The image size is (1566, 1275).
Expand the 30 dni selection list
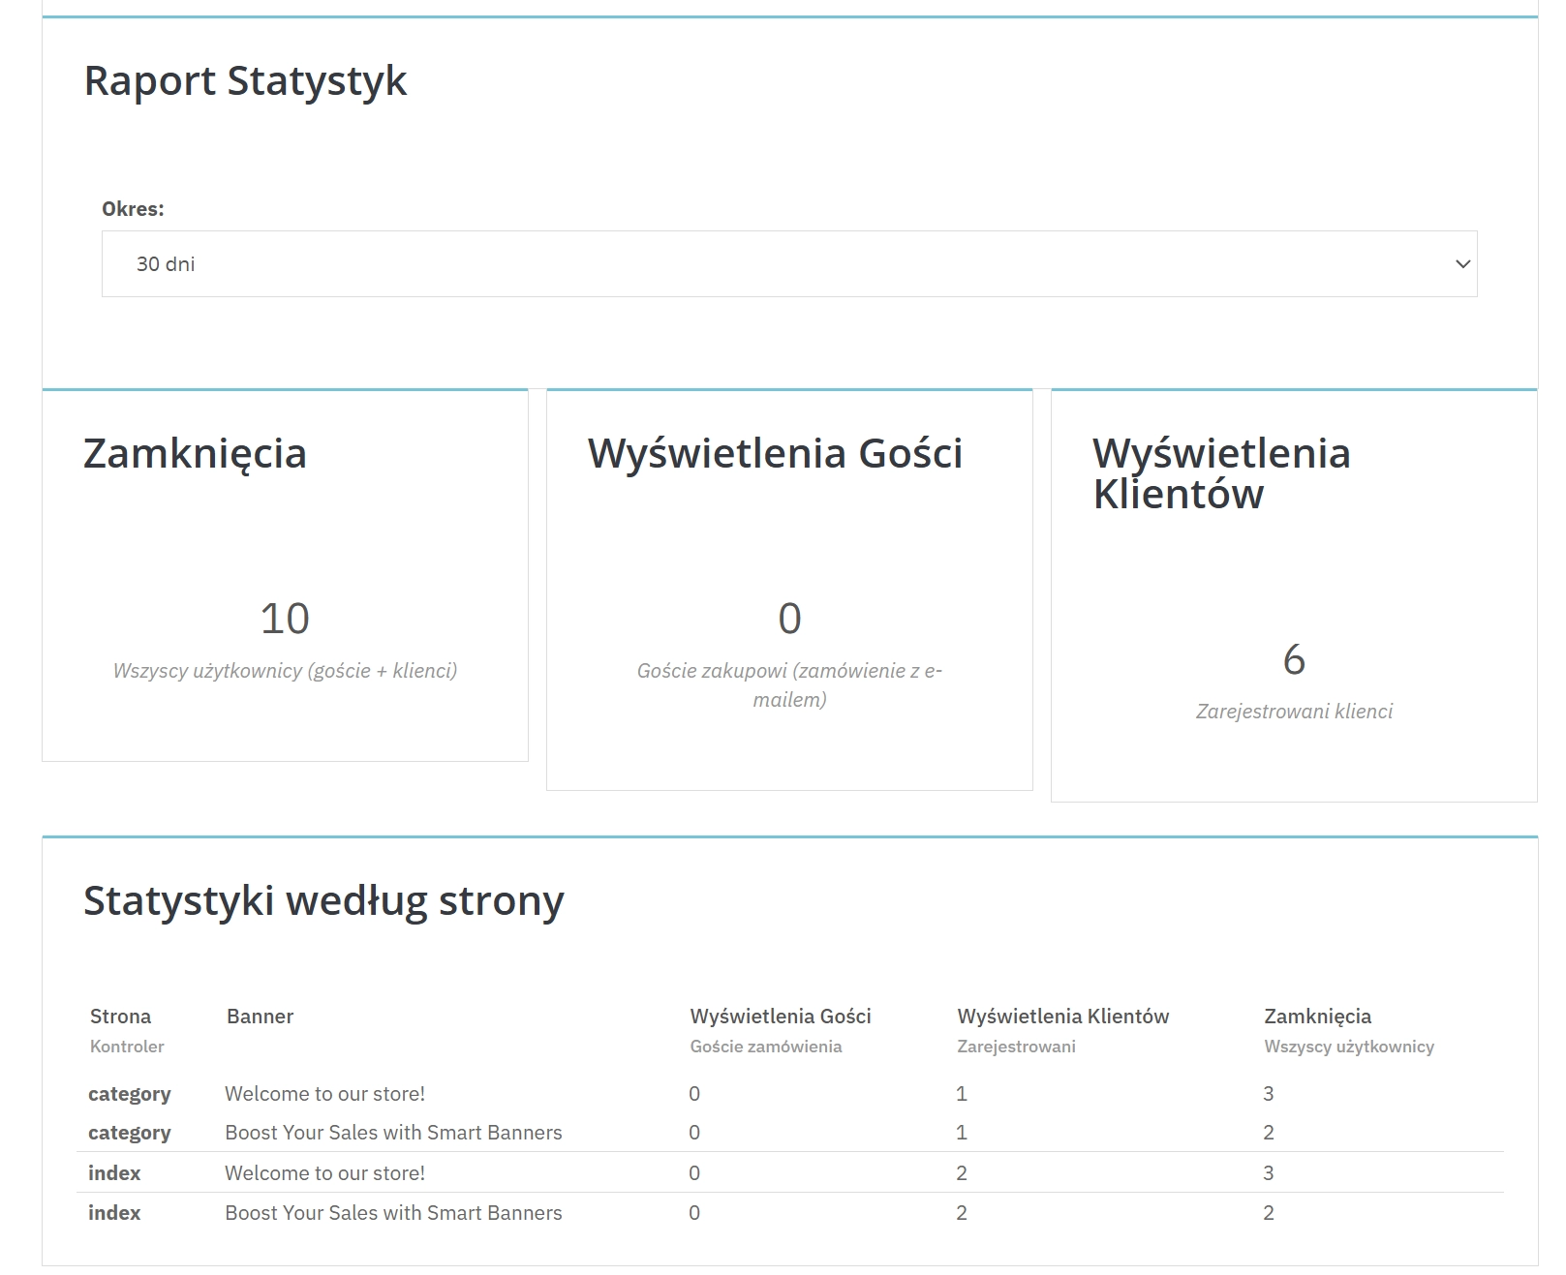787,262
